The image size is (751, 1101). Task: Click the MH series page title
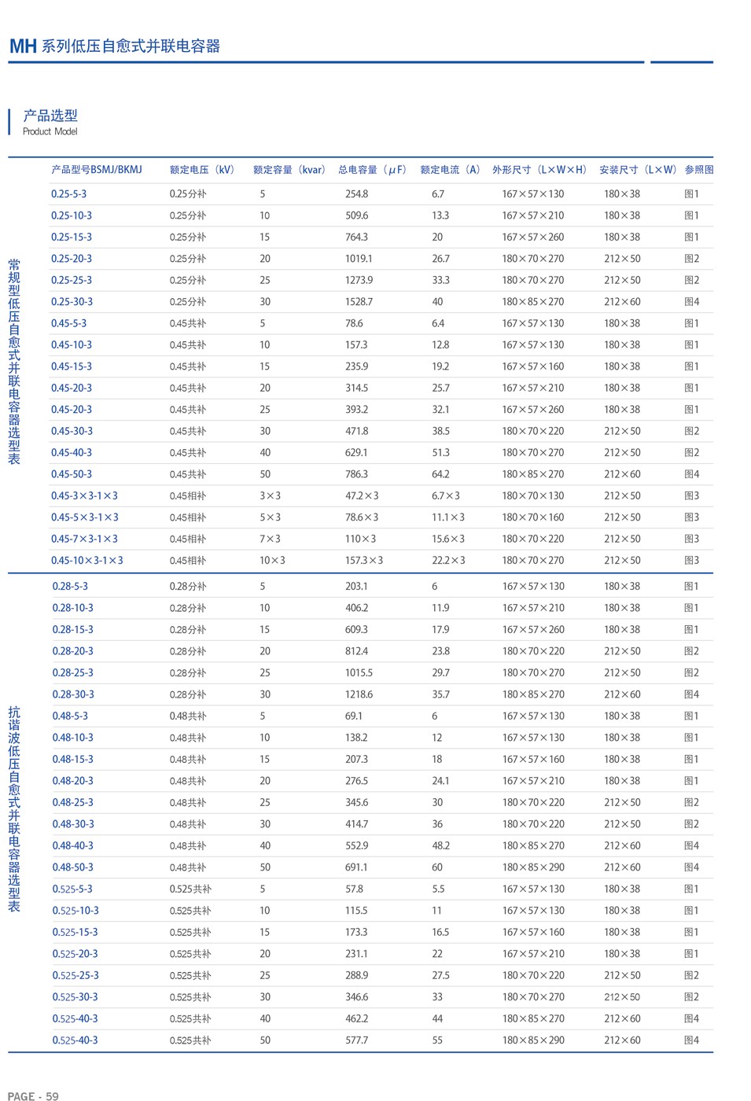[115, 46]
